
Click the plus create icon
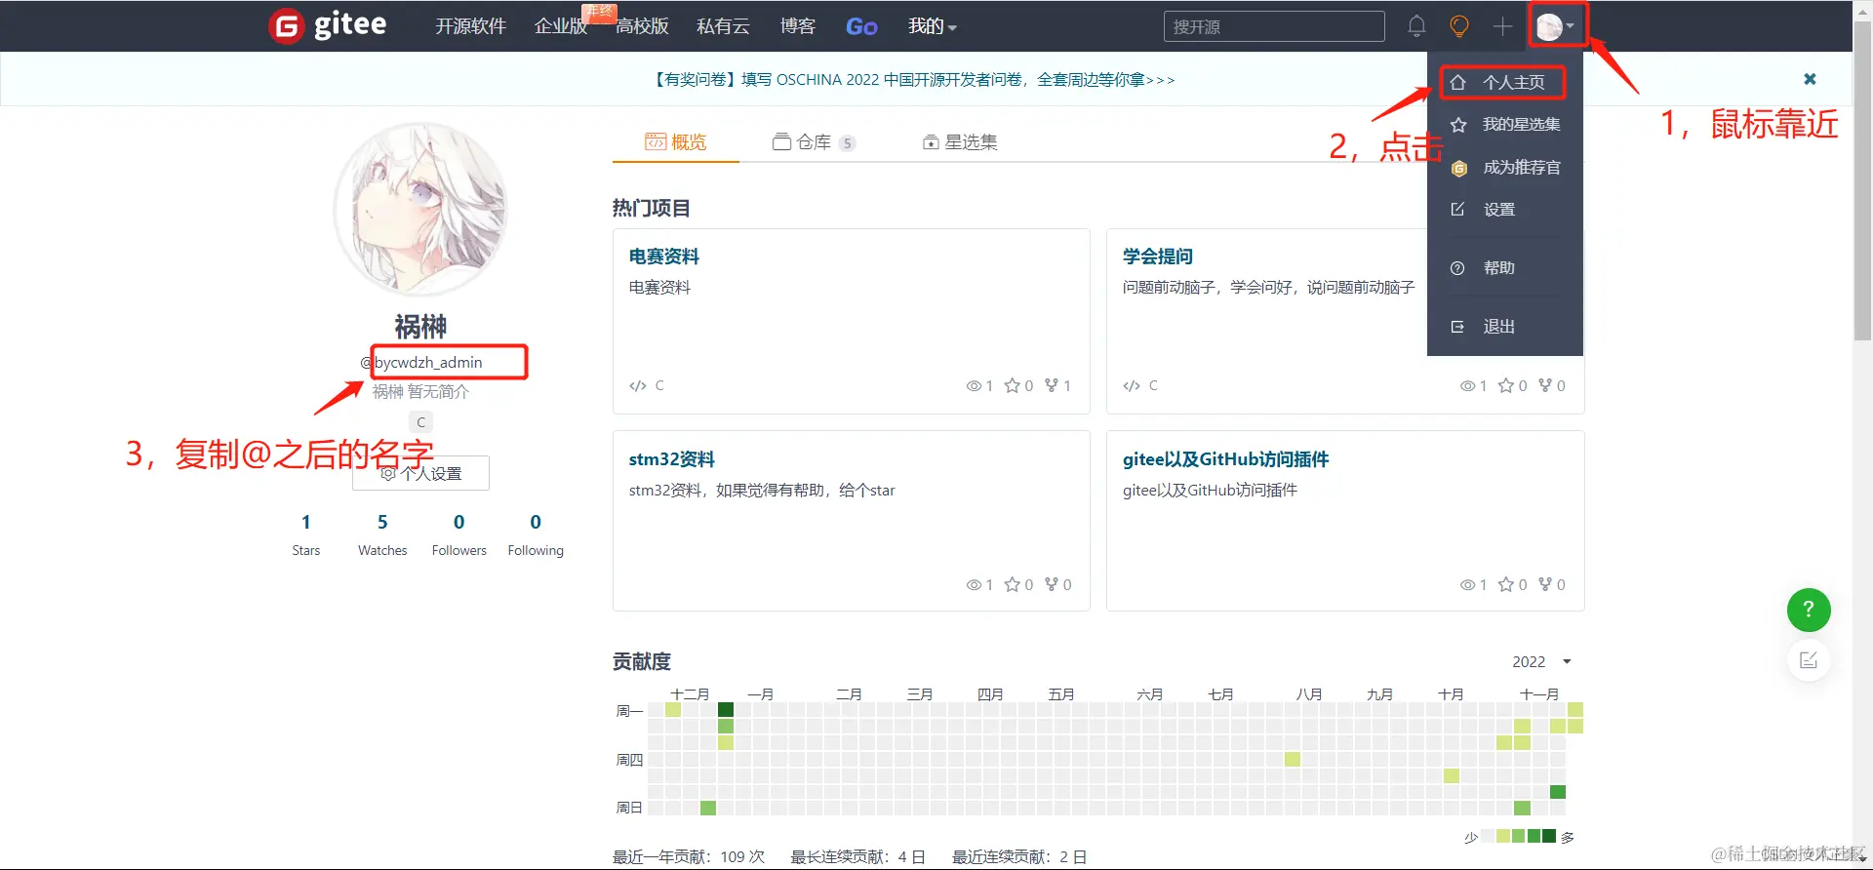tap(1502, 26)
